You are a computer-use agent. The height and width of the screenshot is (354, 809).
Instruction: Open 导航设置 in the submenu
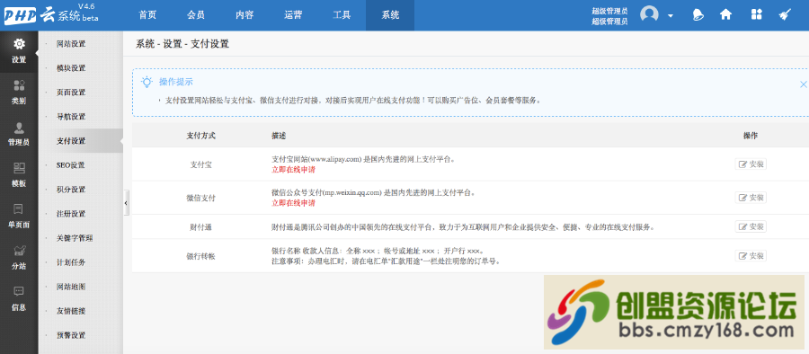click(71, 117)
